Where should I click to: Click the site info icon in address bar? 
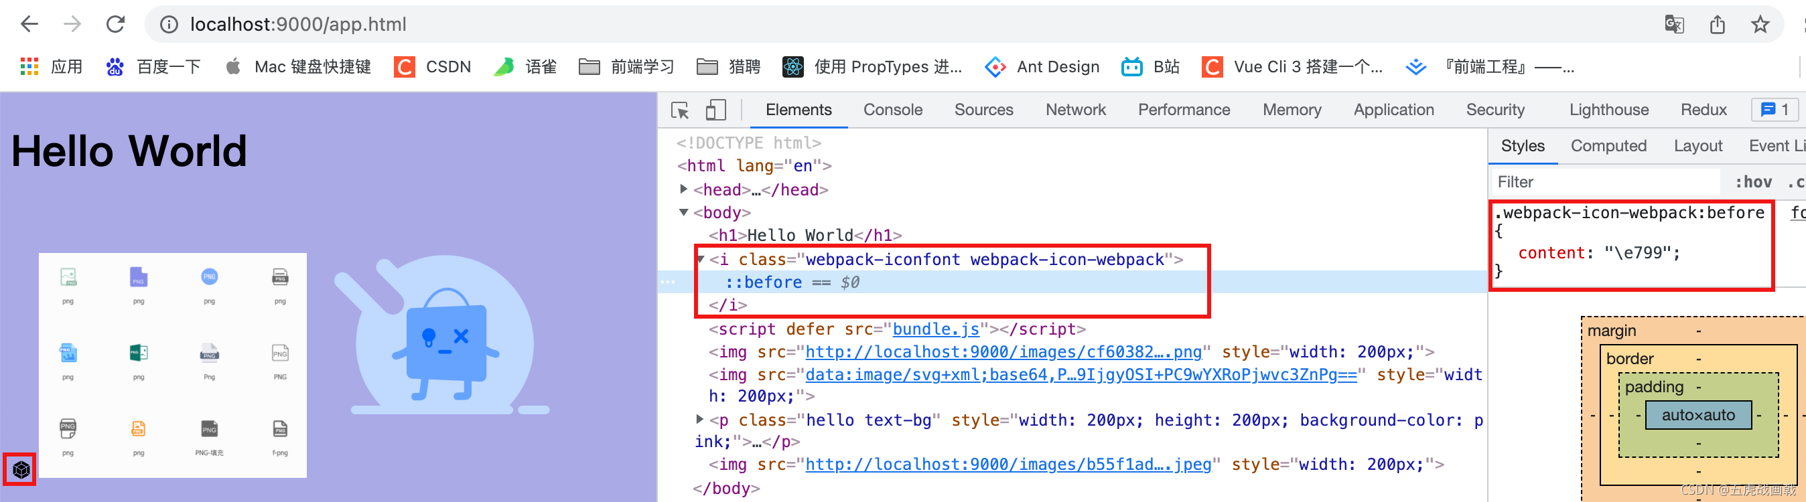168,25
